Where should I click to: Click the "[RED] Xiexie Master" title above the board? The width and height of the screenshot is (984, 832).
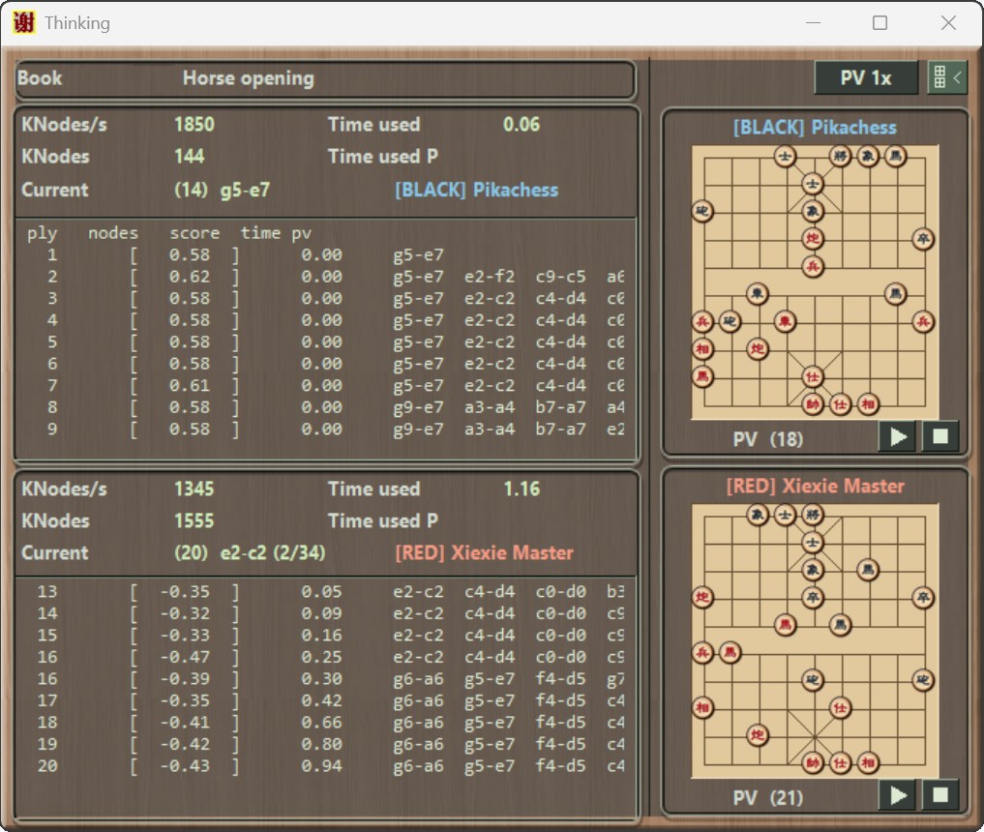pyautogui.click(x=816, y=487)
